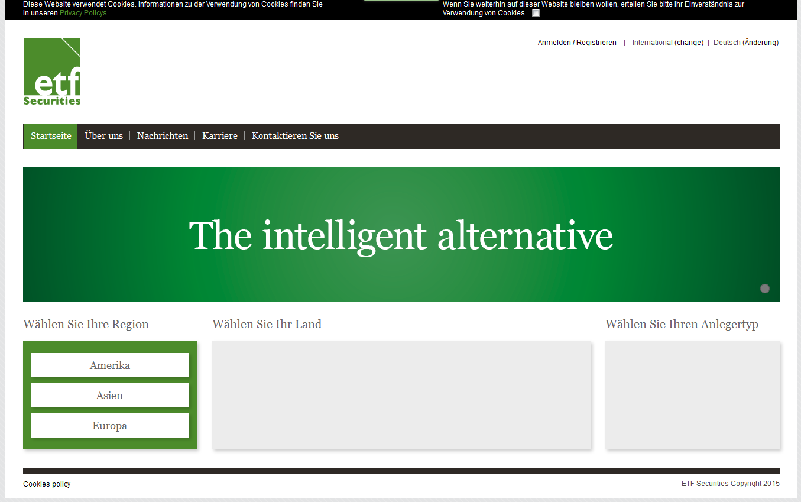Select the Asien region button
This screenshot has width=801, height=502.
(x=110, y=396)
